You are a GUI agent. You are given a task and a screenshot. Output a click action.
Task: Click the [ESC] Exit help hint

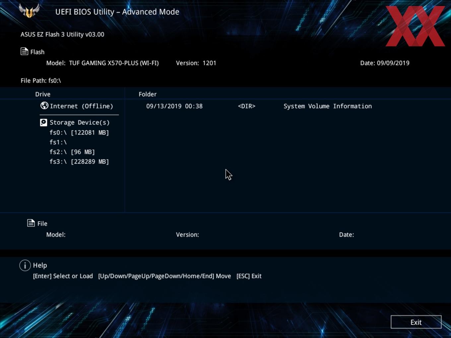point(249,276)
